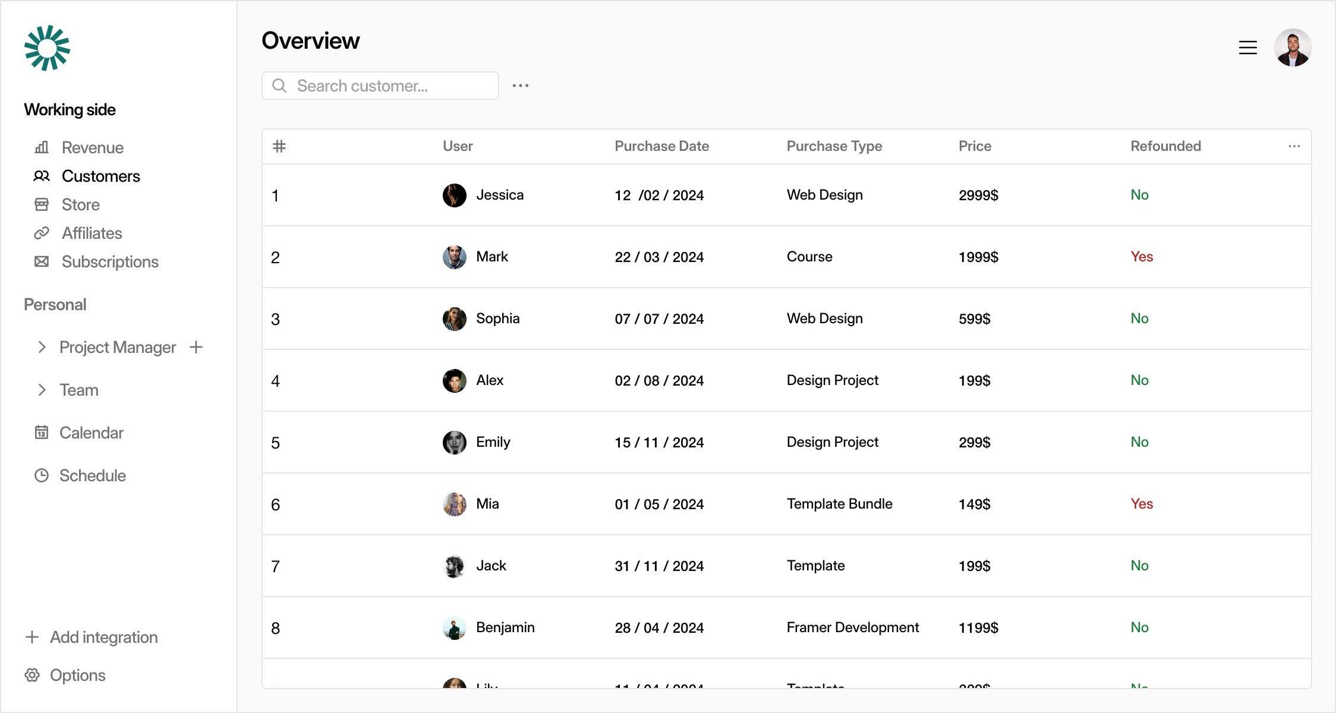Click the Options gear icon

(32, 675)
